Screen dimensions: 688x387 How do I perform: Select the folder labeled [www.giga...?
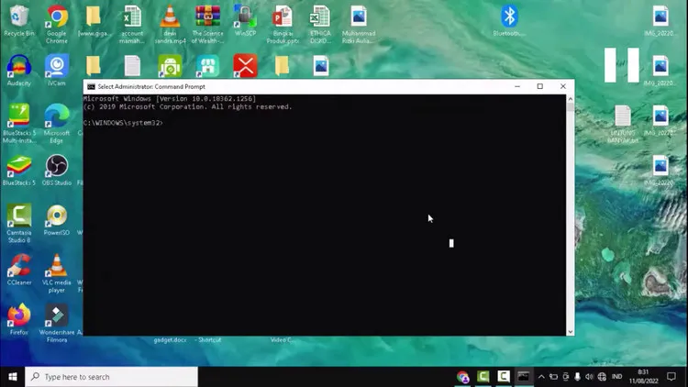(93, 21)
